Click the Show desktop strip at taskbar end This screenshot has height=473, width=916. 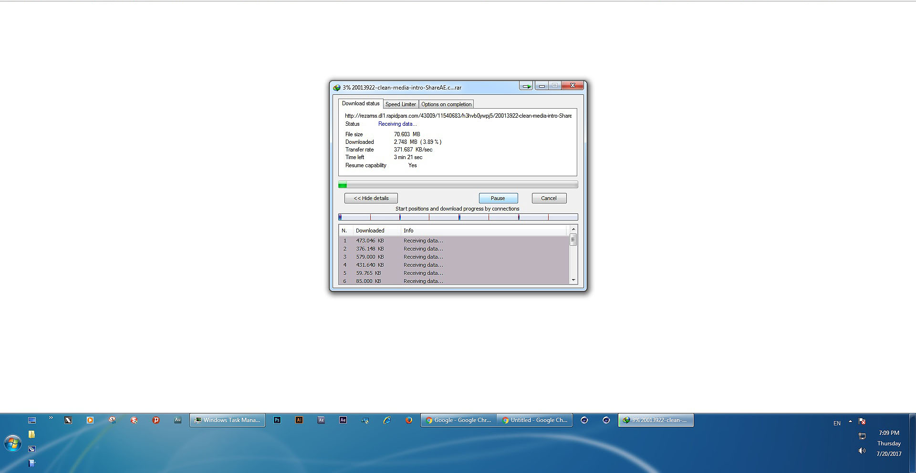[x=912, y=443]
